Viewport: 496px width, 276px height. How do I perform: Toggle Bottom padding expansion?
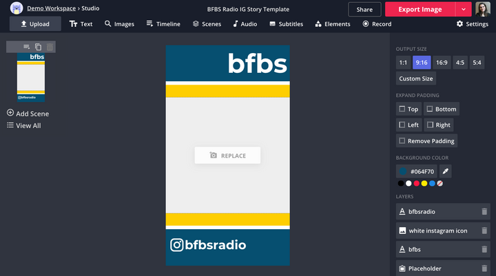[x=442, y=109]
